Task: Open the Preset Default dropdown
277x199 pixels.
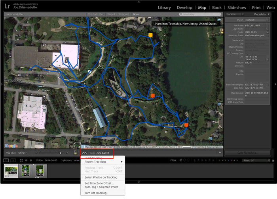Action: [x=257, y=20]
